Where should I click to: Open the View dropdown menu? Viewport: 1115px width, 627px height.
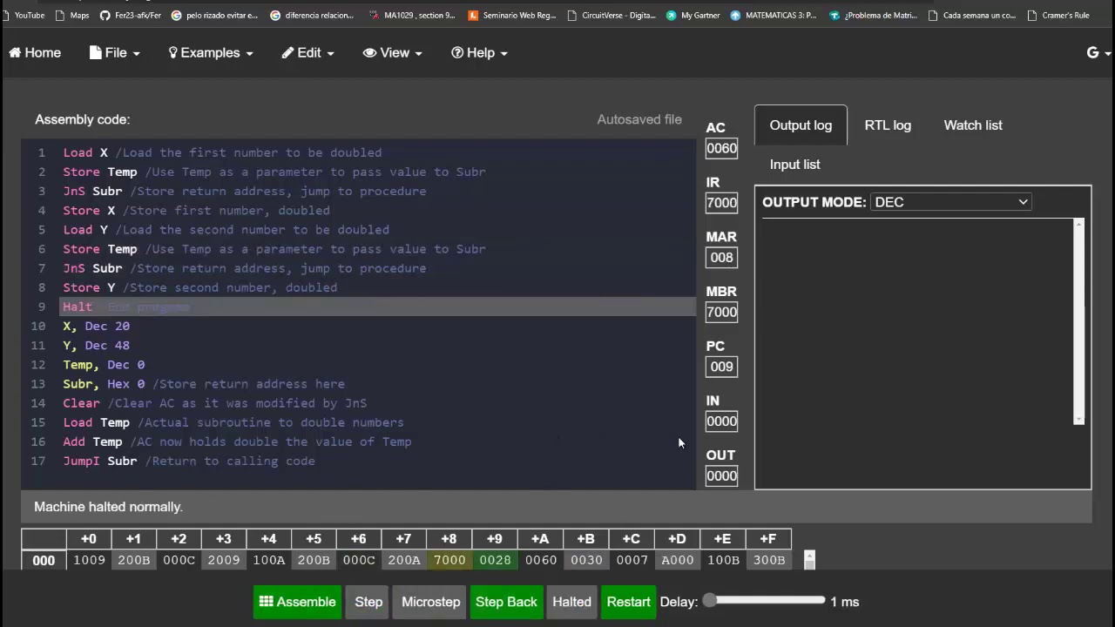[393, 53]
